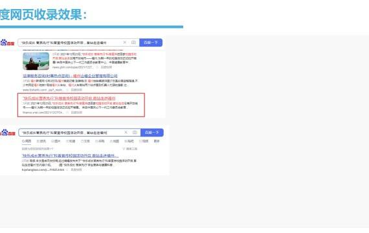Open 百度快照 link inside the red-boxed result
Viewport: 369px width, 233px height.
tap(76, 113)
